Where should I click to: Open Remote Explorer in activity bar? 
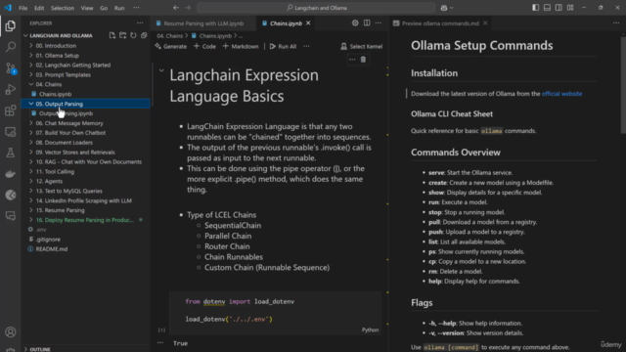[x=11, y=132]
